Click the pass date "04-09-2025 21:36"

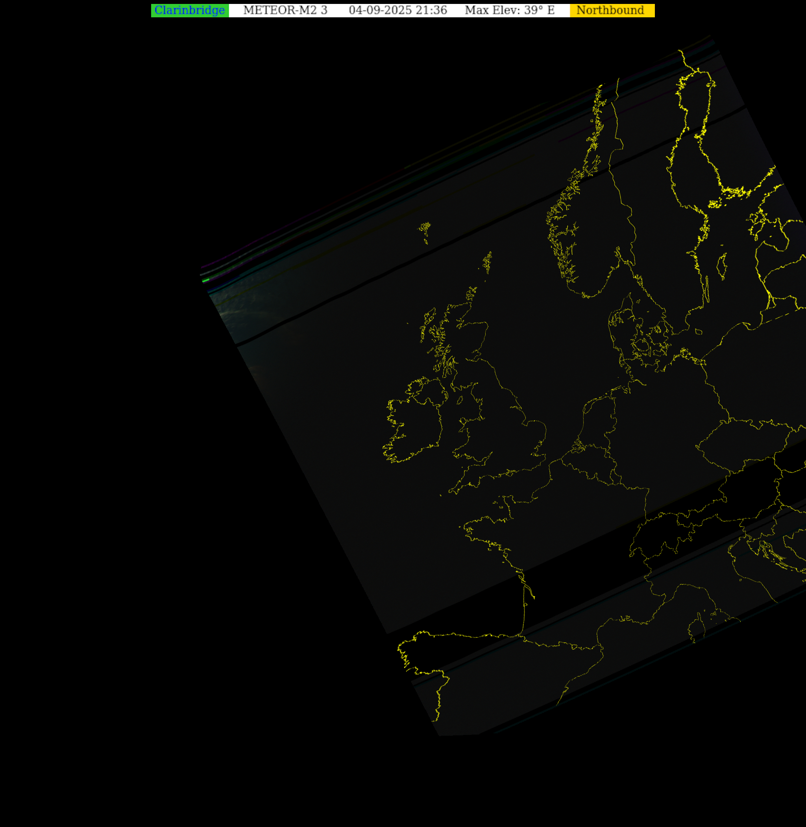(398, 11)
